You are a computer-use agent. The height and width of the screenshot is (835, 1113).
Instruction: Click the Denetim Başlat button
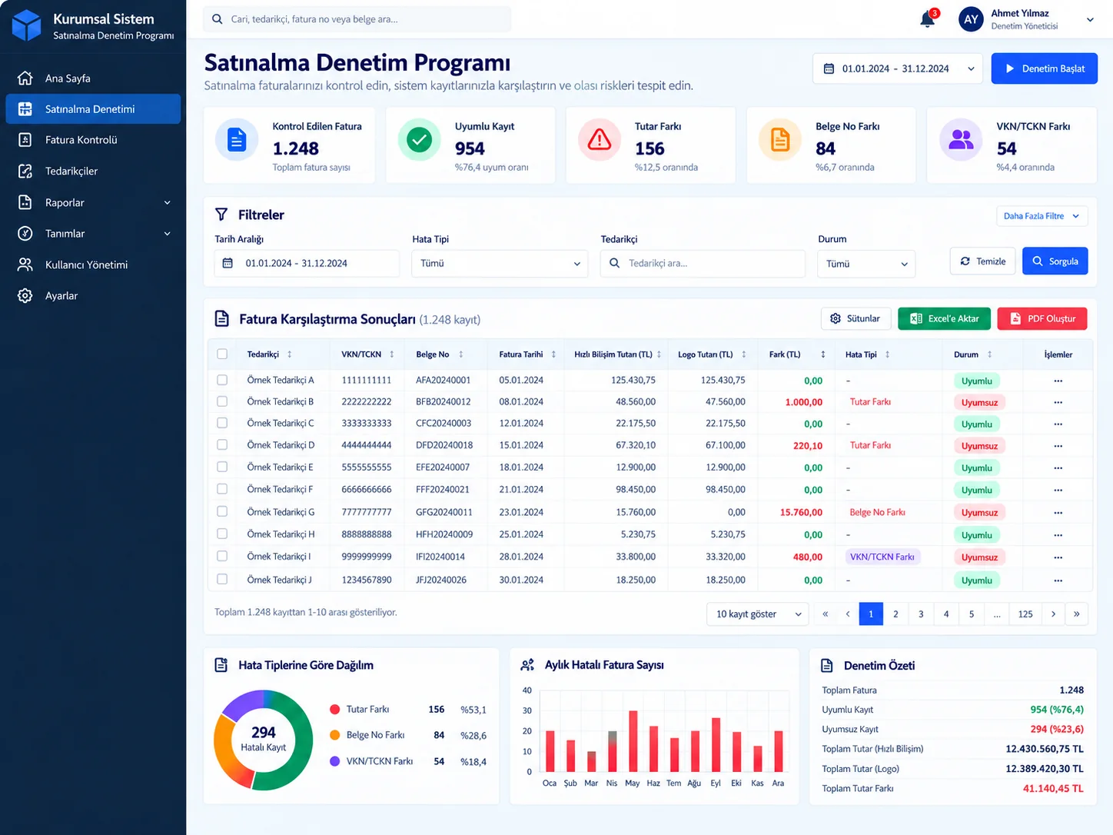(x=1045, y=68)
